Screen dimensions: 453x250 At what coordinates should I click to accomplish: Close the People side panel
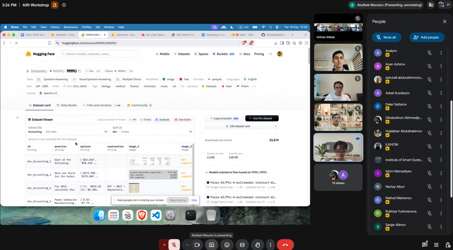(445, 21)
